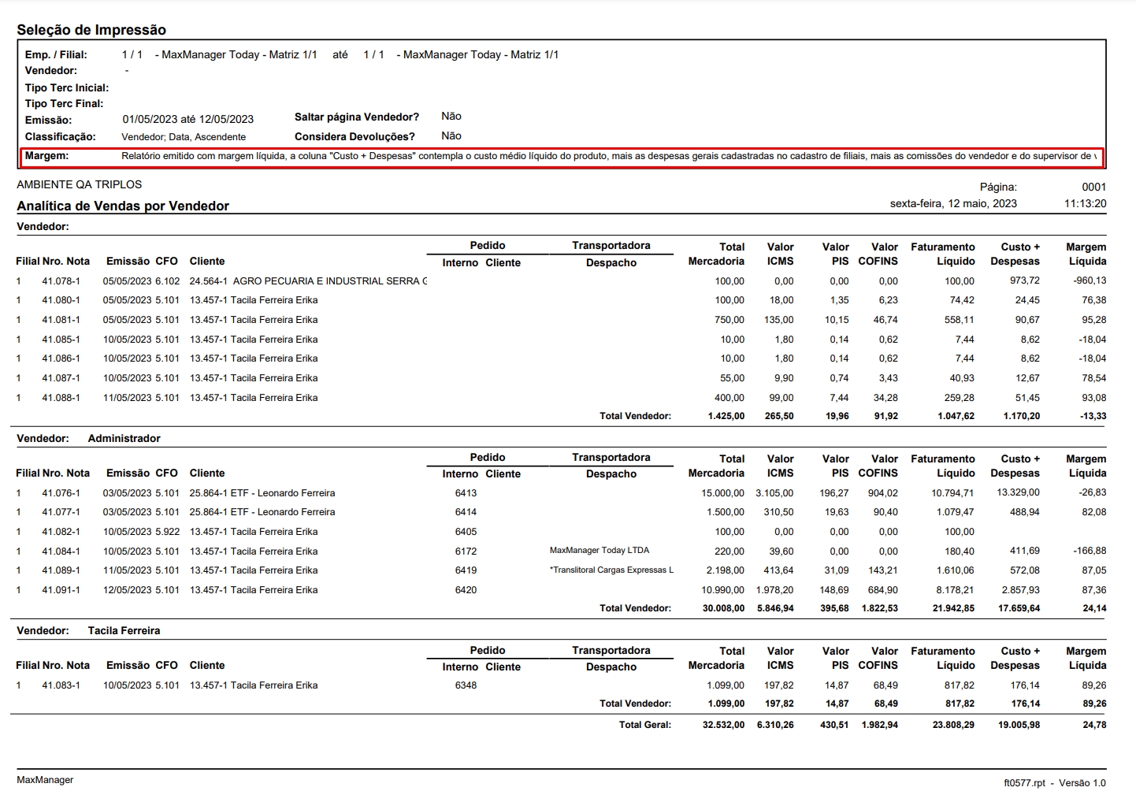Click nota number '41.086-1'
The width and height of the screenshot is (1136, 802).
coord(61,358)
